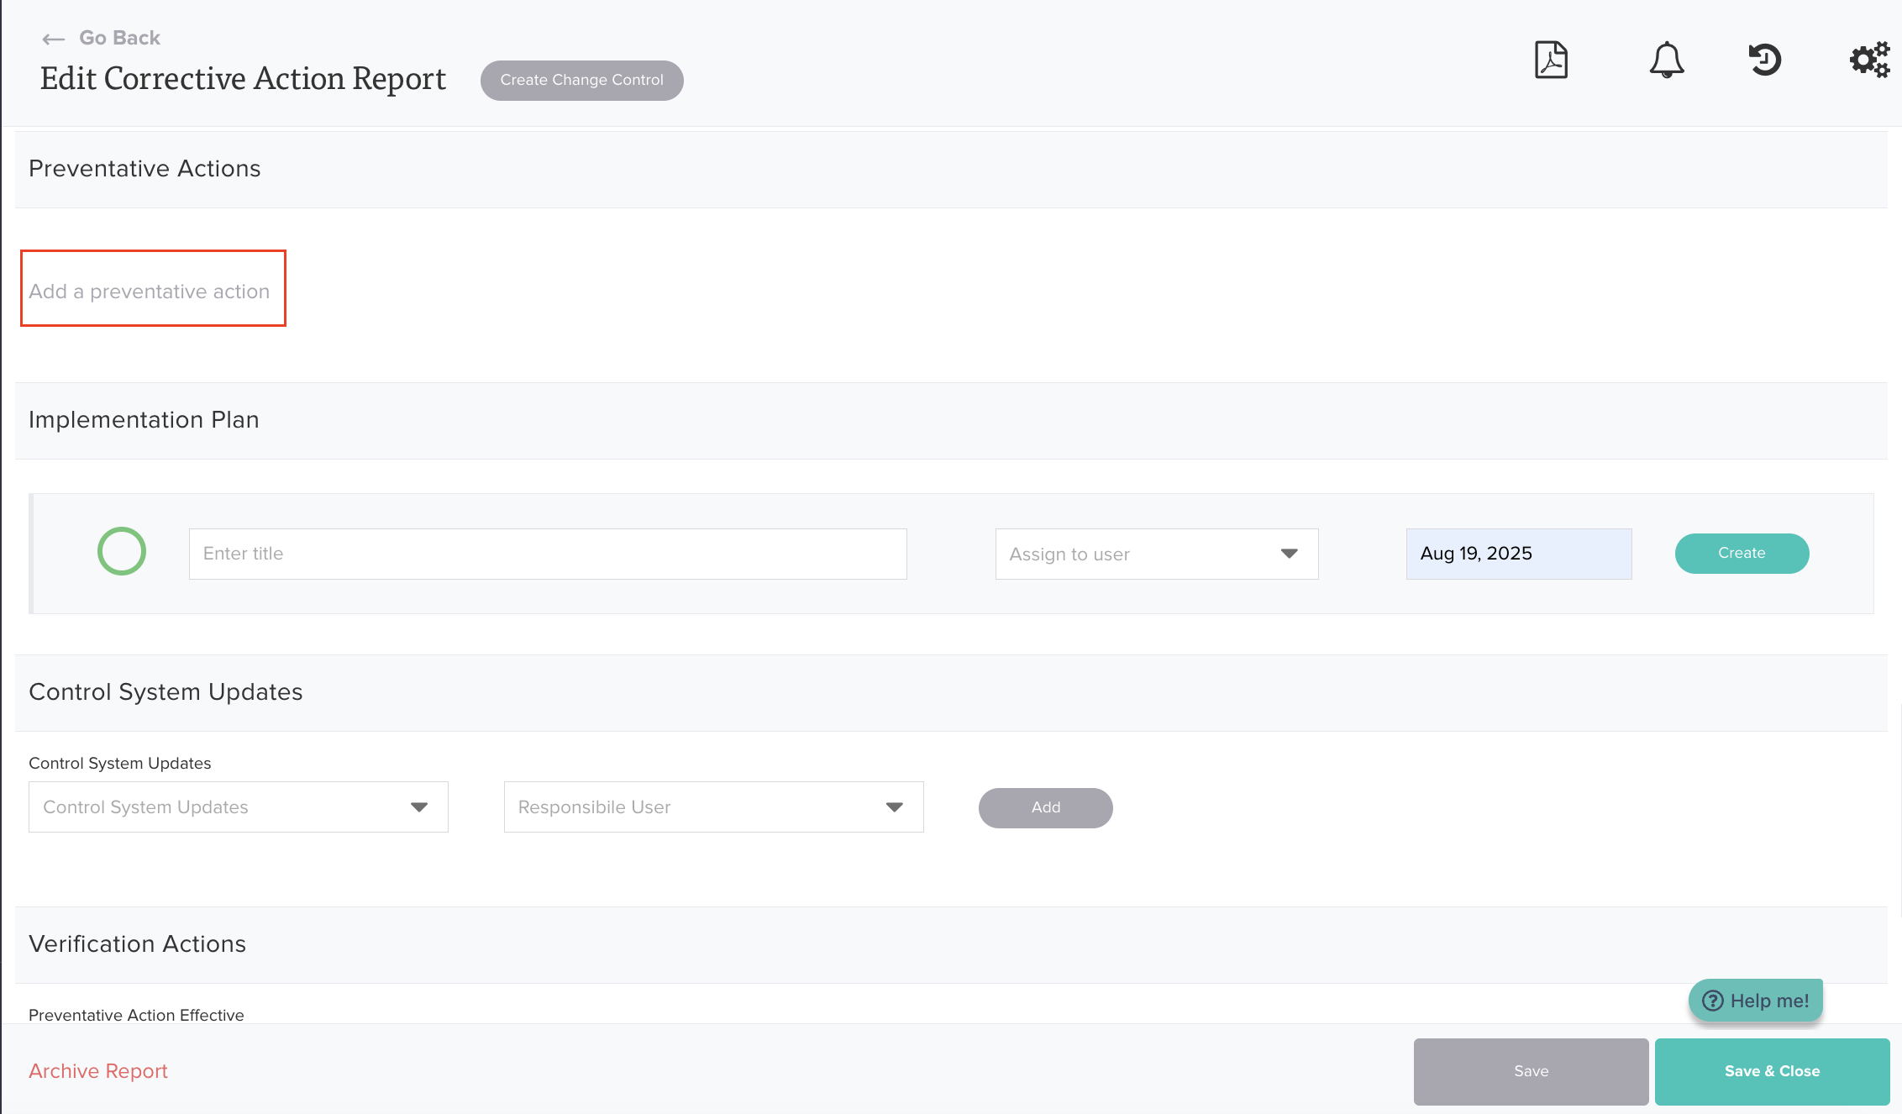
Task: Open the Control System Updates dropdown
Action: click(238, 807)
